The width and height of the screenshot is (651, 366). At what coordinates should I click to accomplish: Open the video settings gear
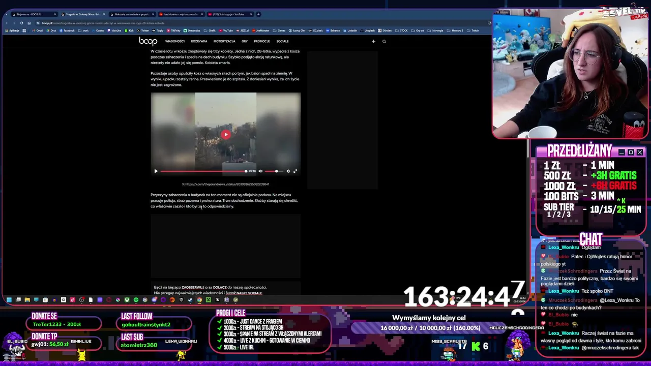coord(288,171)
